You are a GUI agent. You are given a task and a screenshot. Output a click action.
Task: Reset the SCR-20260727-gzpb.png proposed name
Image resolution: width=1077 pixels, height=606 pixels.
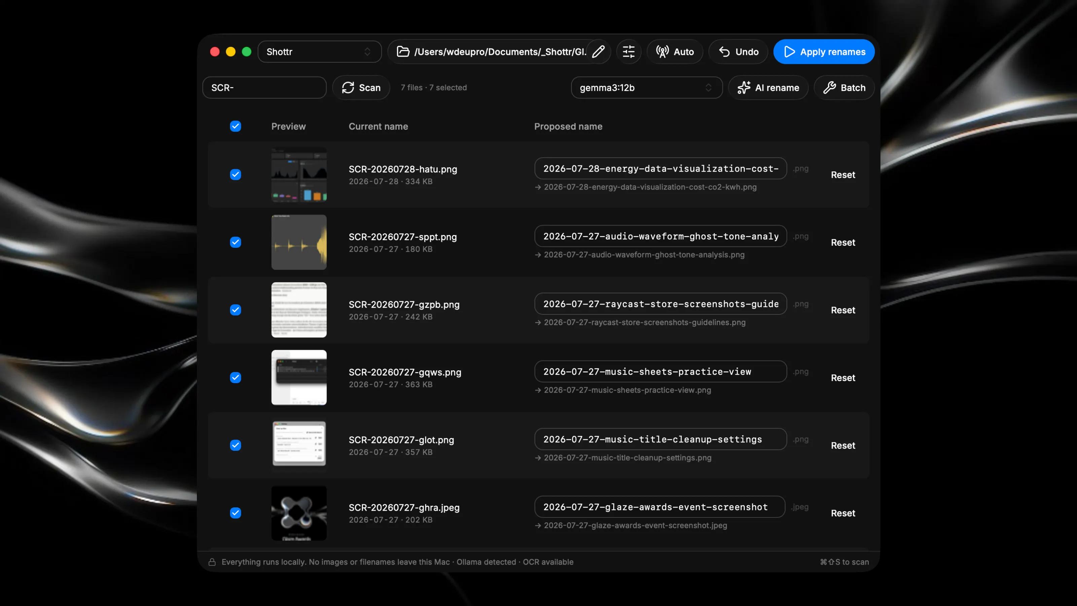coord(843,310)
